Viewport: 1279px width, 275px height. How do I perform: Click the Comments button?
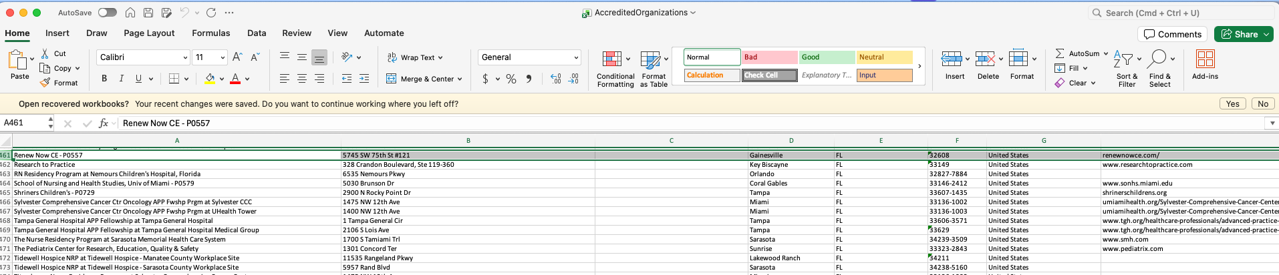click(x=1173, y=34)
